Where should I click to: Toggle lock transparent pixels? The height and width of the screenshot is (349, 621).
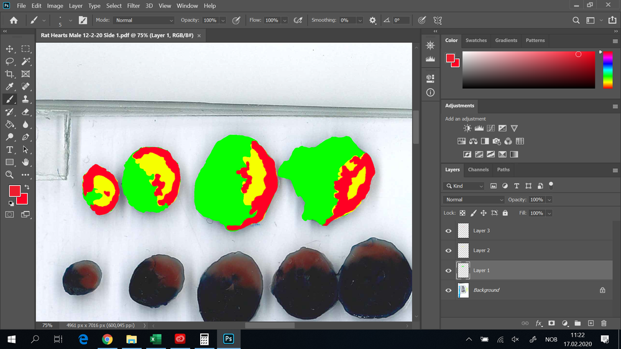[x=462, y=213]
